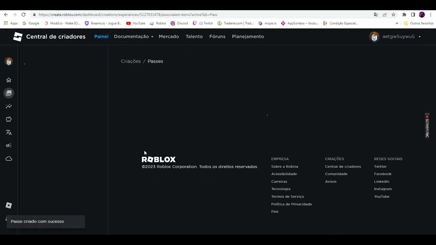Open the mope.io bookmark
This screenshot has height=245, width=436.
[x=267, y=23]
